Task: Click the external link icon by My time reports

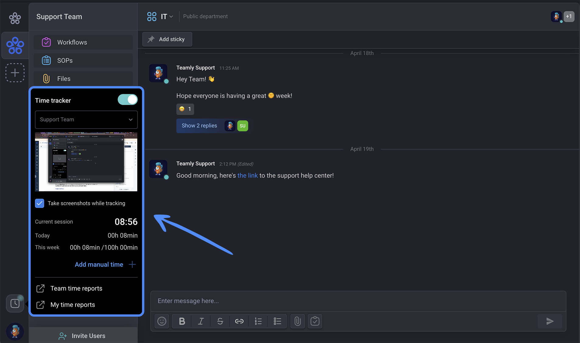Action: (x=40, y=305)
